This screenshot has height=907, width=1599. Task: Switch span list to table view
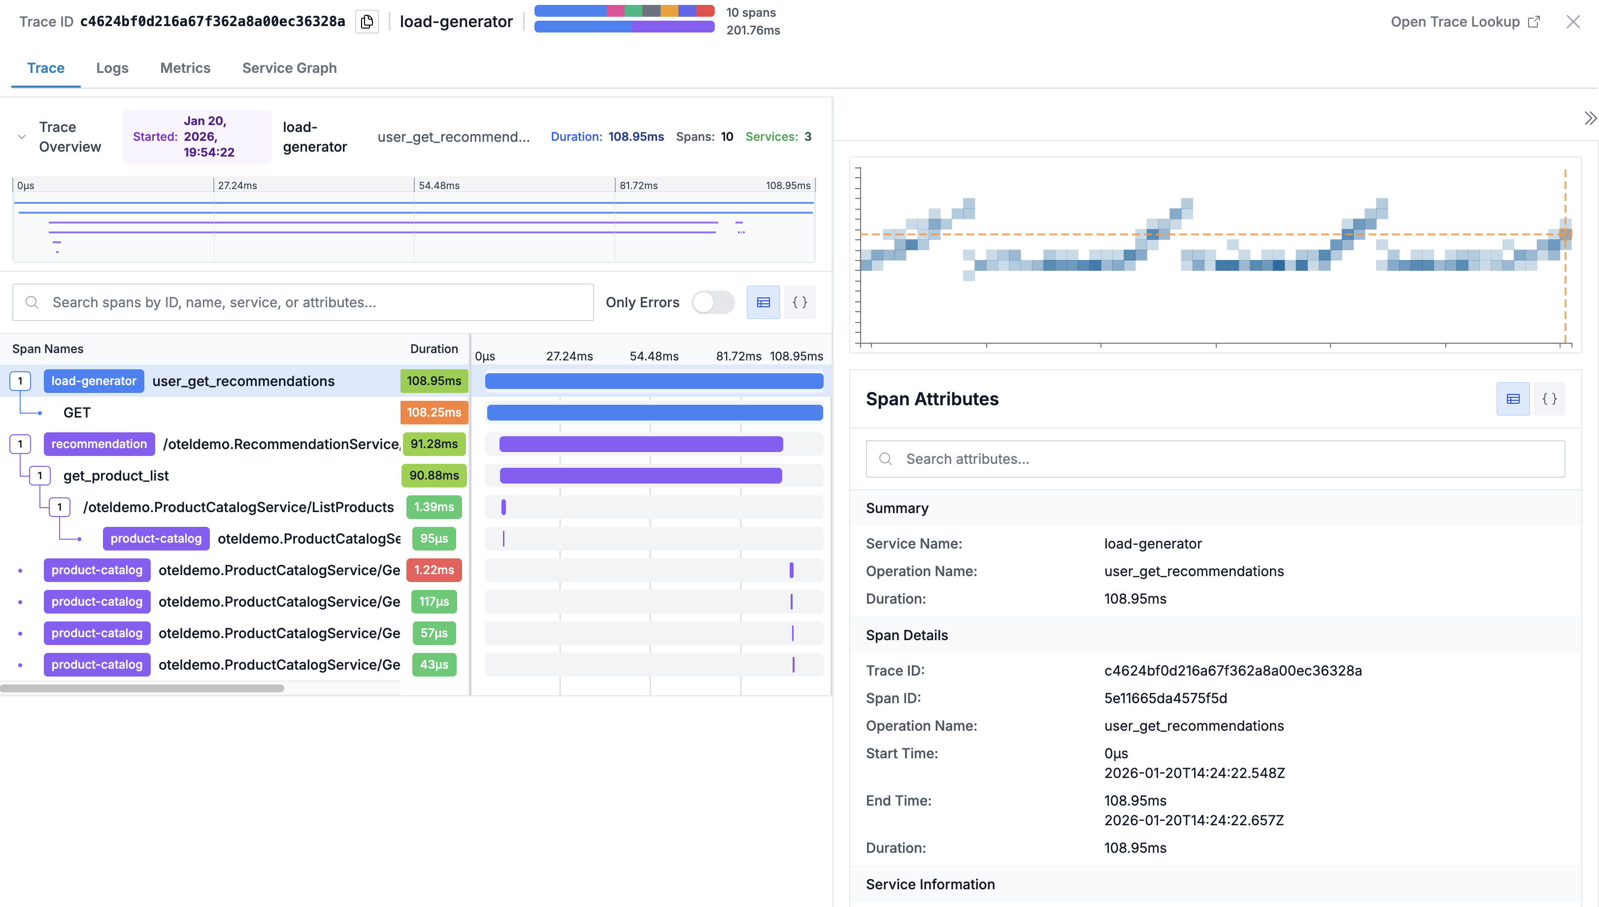[x=764, y=303]
